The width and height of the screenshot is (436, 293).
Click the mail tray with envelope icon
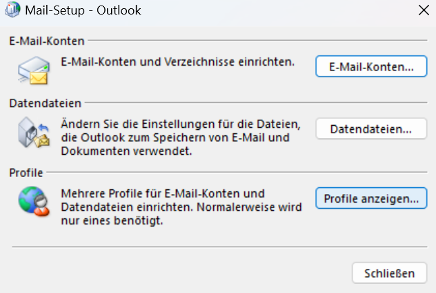(34, 70)
